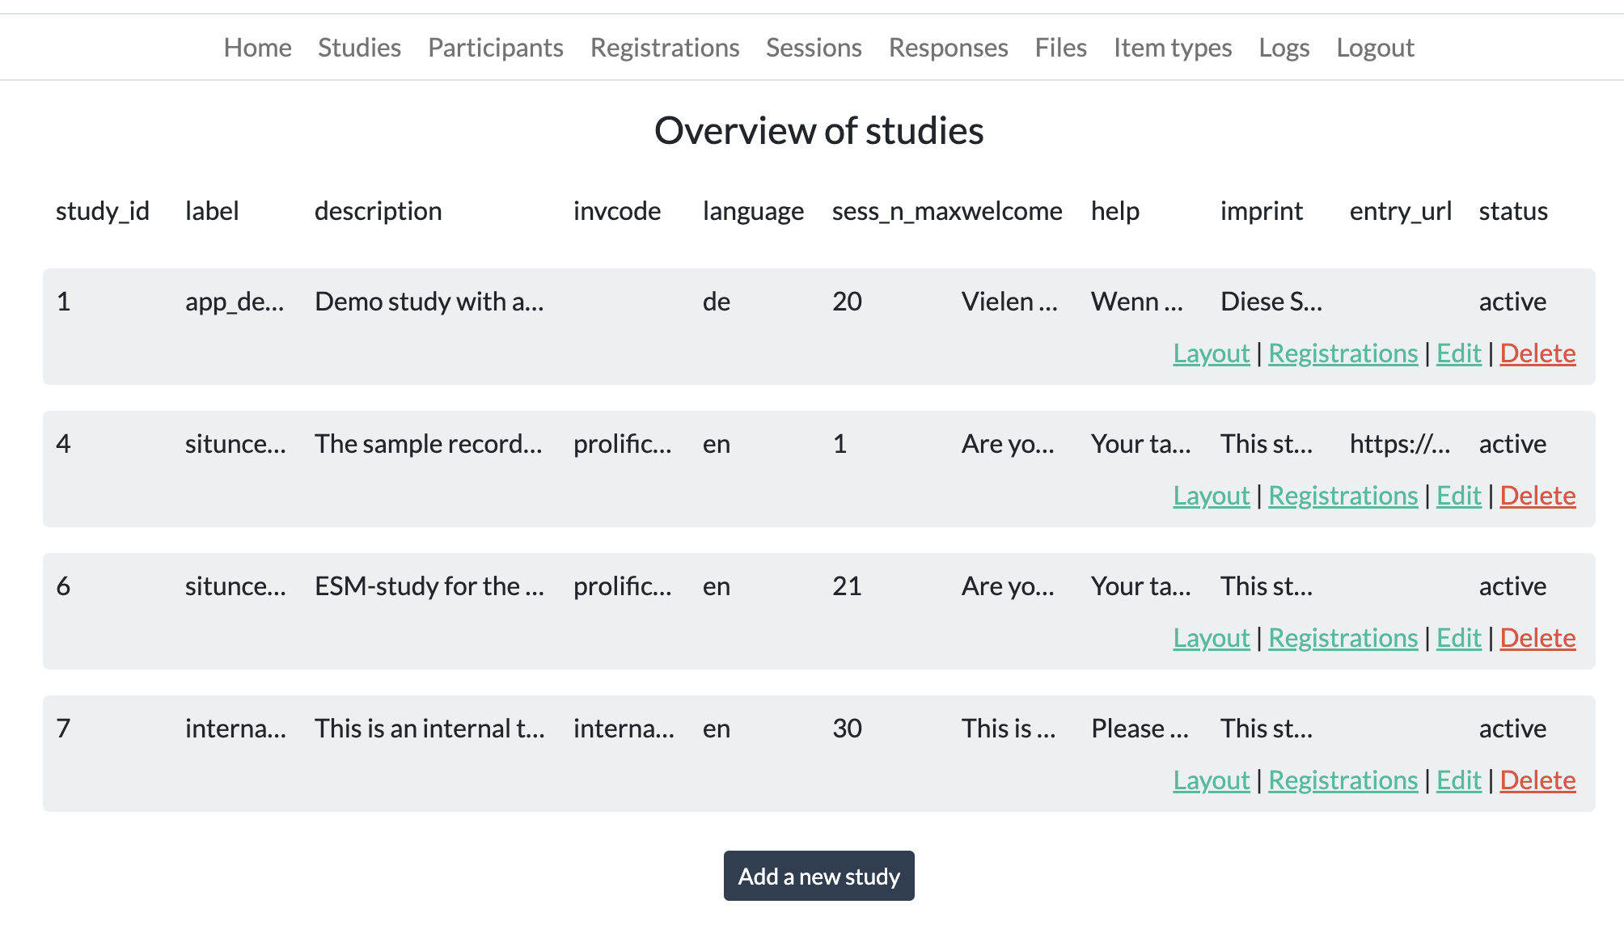Select 'This is an internal t…' description
The image size is (1624, 938).
[429, 729]
